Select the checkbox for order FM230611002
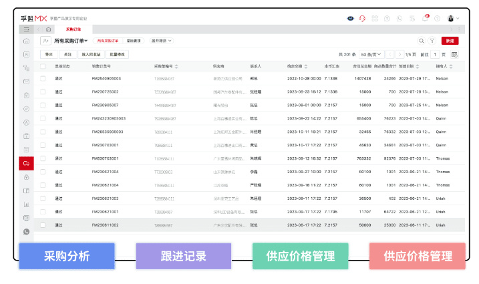The width and height of the screenshot is (479, 284). pos(43,225)
